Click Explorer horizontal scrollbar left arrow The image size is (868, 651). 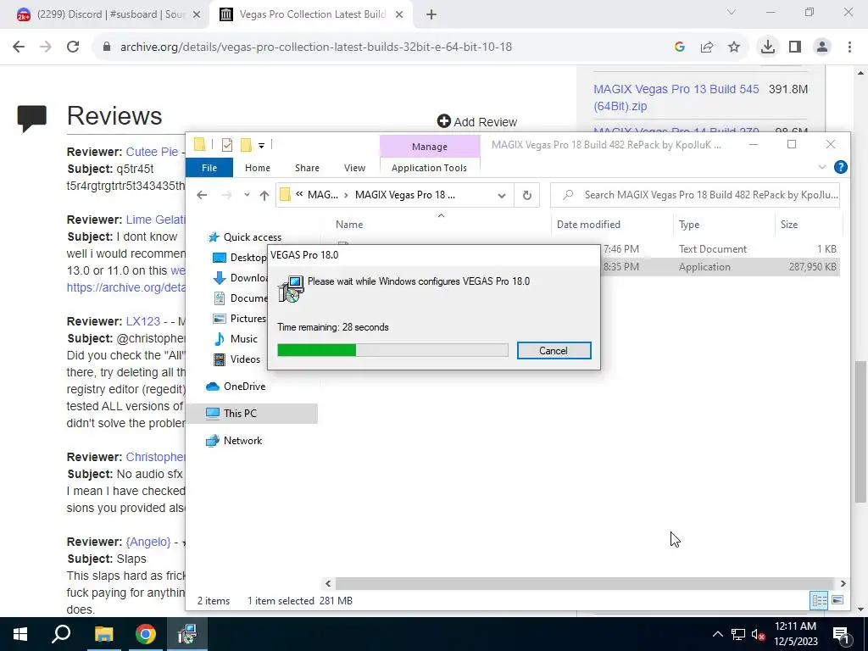click(x=328, y=583)
